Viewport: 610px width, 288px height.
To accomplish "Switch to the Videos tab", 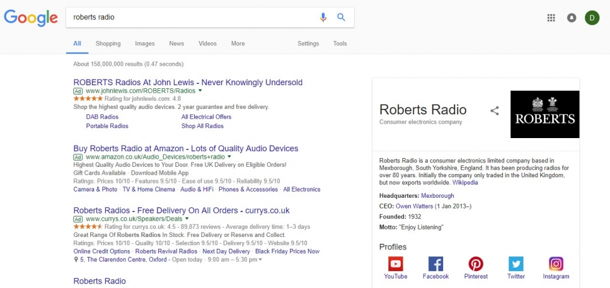I will 208,44.
